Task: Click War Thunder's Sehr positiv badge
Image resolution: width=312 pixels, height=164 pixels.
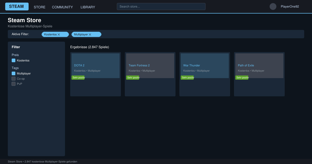Action: (187, 78)
